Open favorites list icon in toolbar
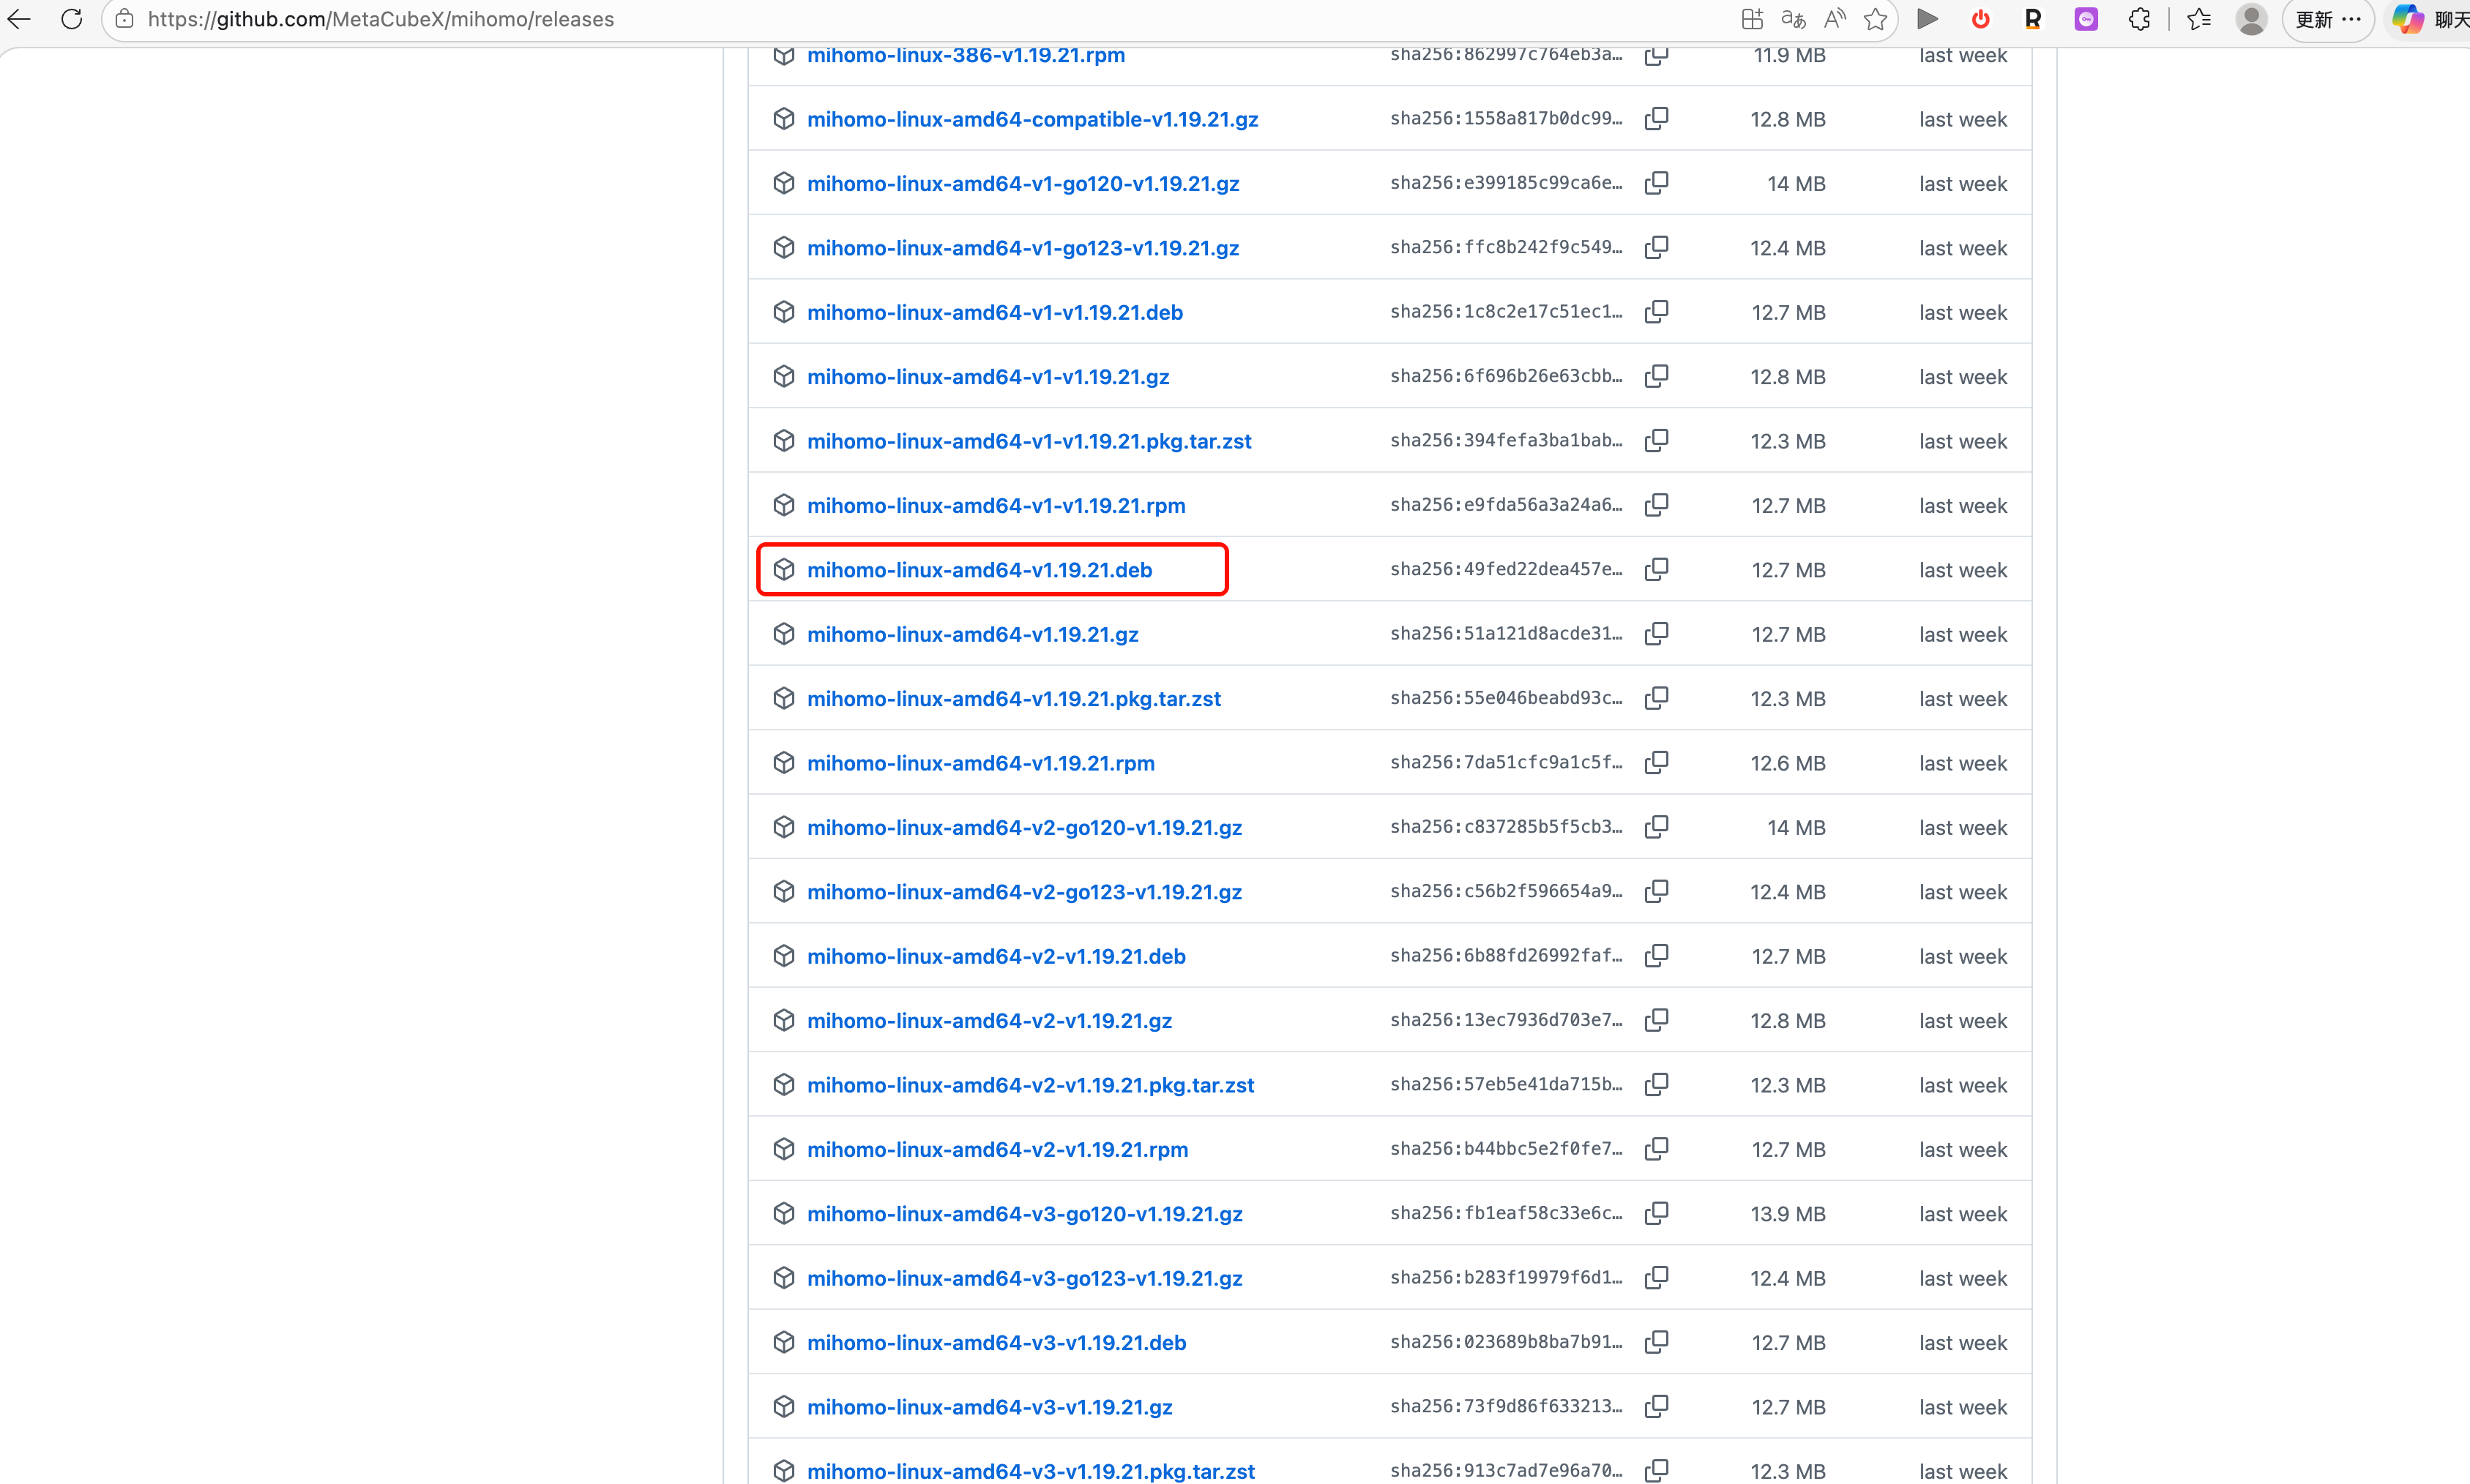The height and width of the screenshot is (1484, 2470). pyautogui.click(x=2198, y=19)
